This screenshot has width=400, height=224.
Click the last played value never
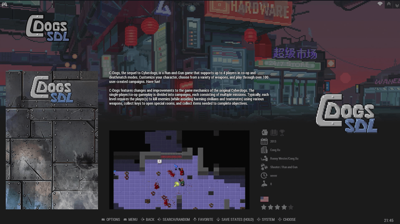[273, 176]
